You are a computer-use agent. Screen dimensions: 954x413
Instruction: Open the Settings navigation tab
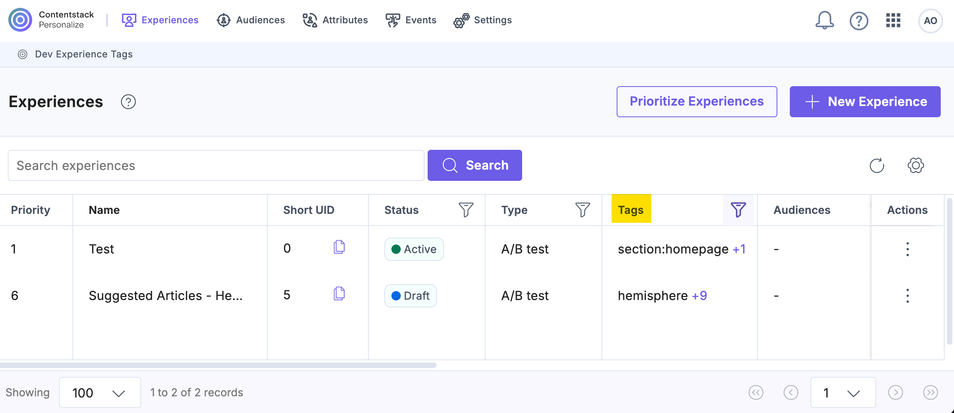point(482,20)
